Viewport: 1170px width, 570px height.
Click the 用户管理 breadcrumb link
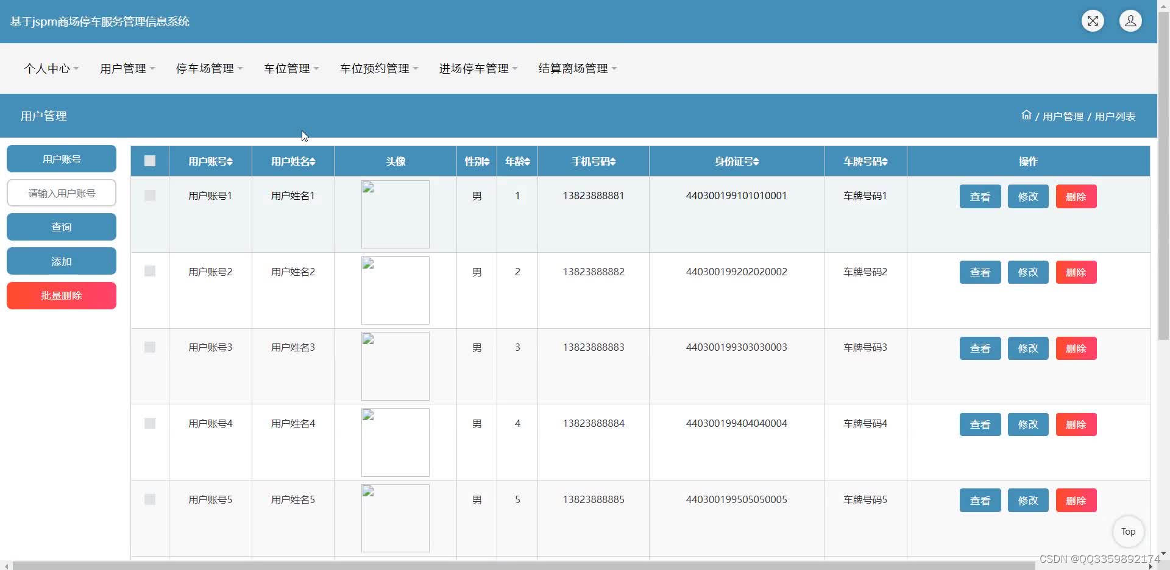[x=1063, y=116]
